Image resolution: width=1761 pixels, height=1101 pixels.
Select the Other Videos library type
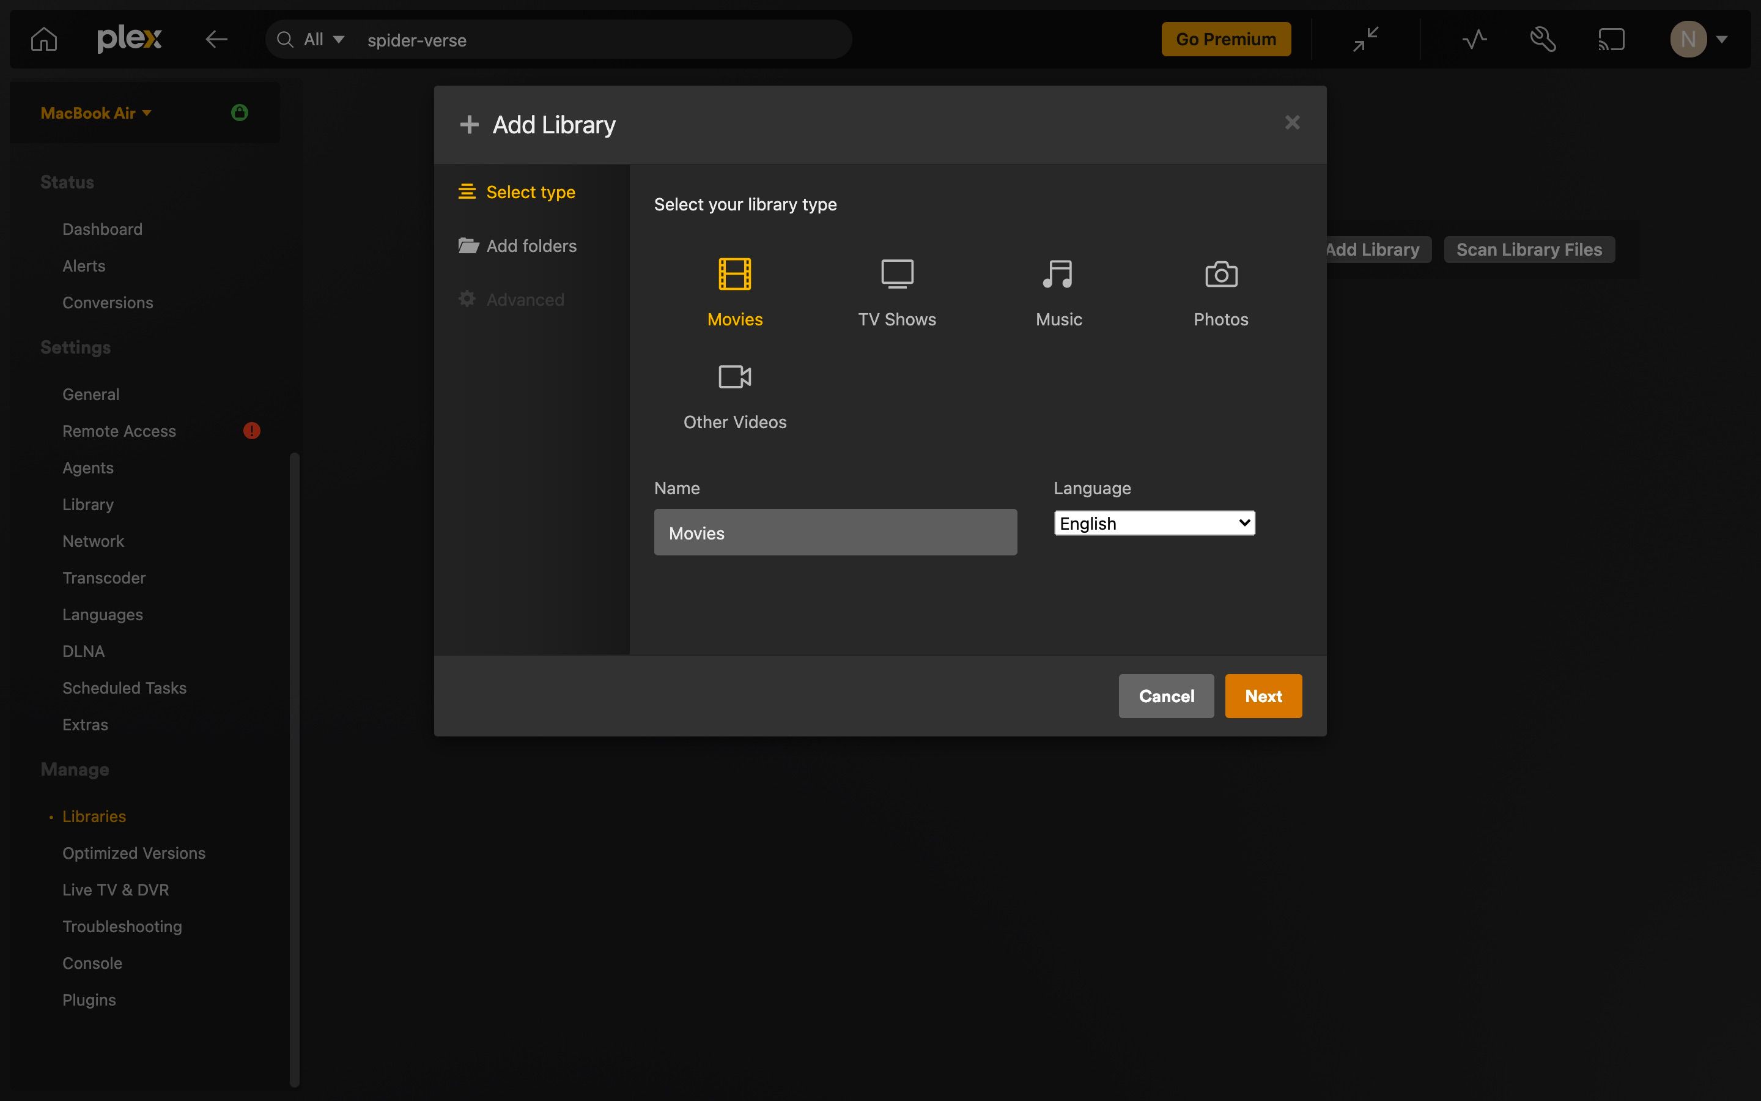(734, 395)
